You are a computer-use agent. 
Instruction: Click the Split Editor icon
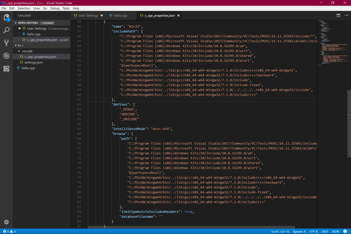(338, 15)
